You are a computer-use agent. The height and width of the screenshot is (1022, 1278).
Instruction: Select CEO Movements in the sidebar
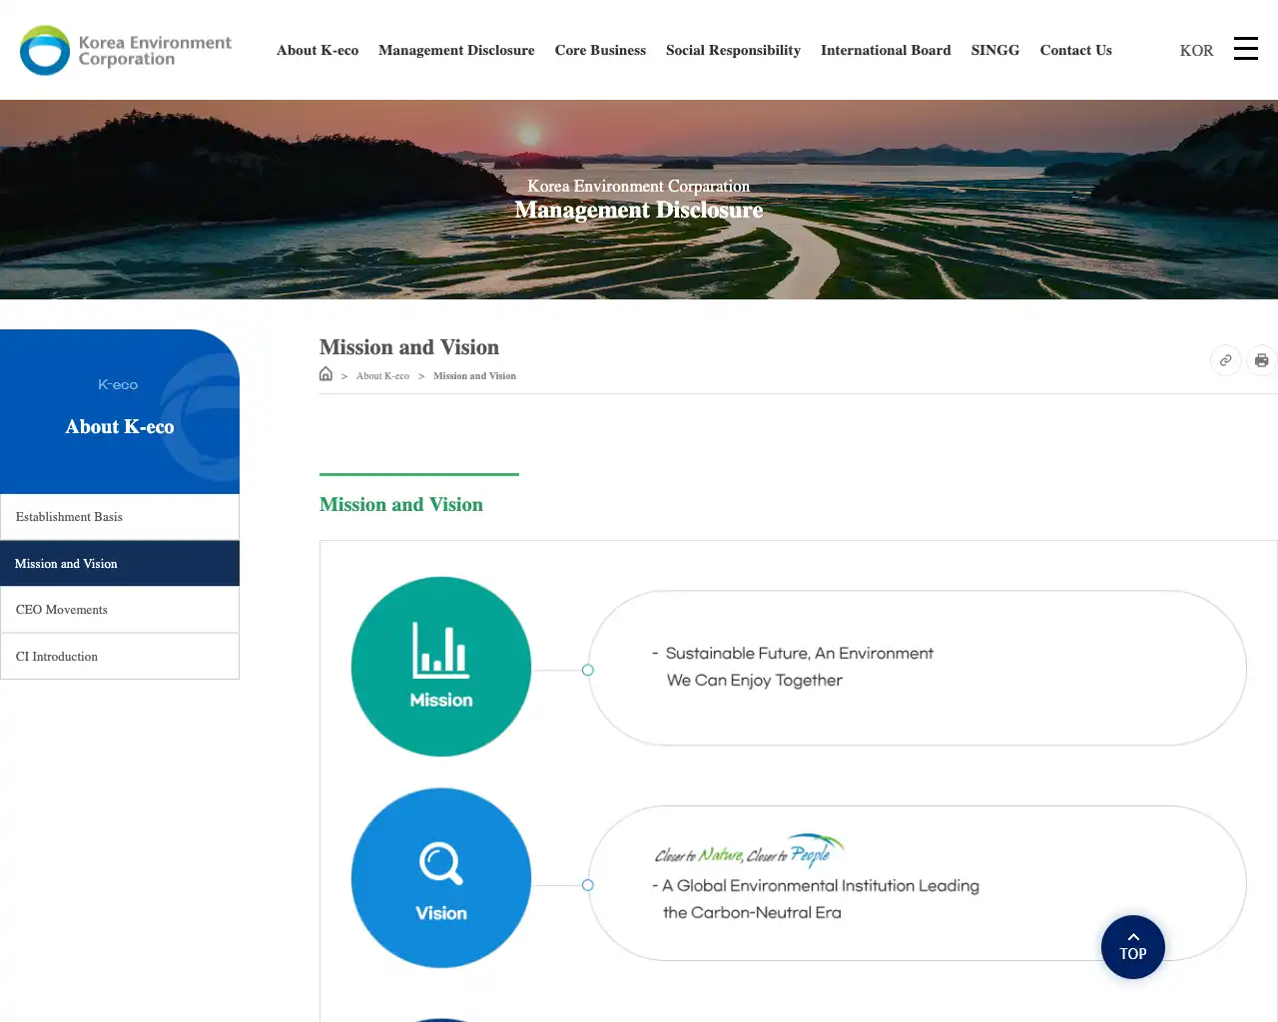pos(62,609)
